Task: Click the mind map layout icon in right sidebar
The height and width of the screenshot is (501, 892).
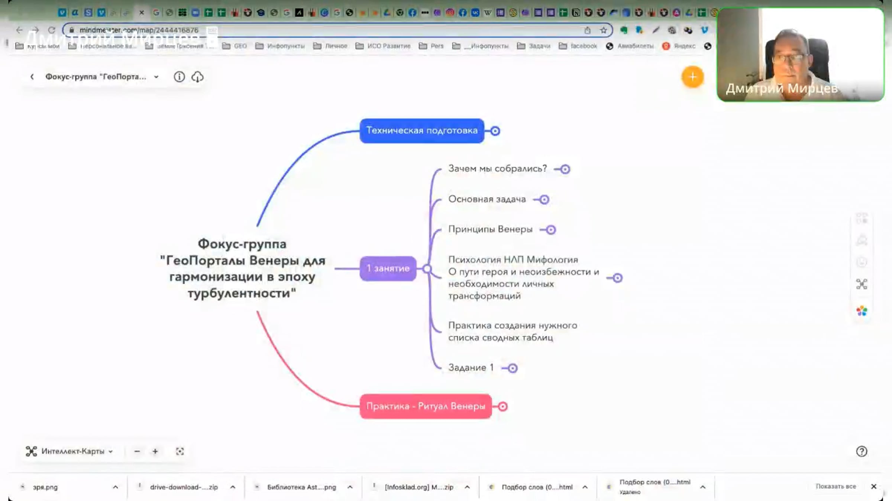Action: click(x=862, y=284)
